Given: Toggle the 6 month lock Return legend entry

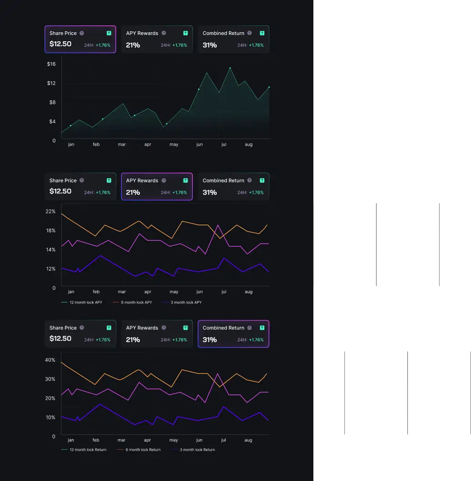Looking at the screenshot, I should pos(139,450).
